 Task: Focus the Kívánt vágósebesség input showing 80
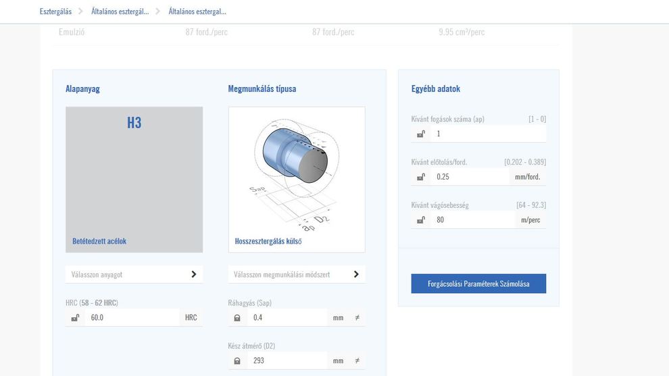[x=473, y=220]
